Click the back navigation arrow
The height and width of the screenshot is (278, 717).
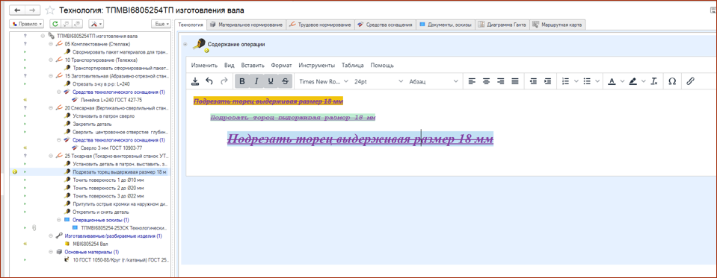(17, 10)
